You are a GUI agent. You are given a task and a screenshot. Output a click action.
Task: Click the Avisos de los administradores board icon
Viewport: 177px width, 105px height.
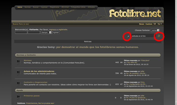click(18, 73)
